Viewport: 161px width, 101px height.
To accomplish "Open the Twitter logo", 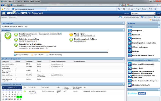I will coord(133,93).
